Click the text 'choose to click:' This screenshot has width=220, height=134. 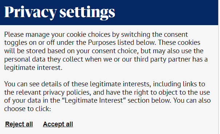[28, 109]
